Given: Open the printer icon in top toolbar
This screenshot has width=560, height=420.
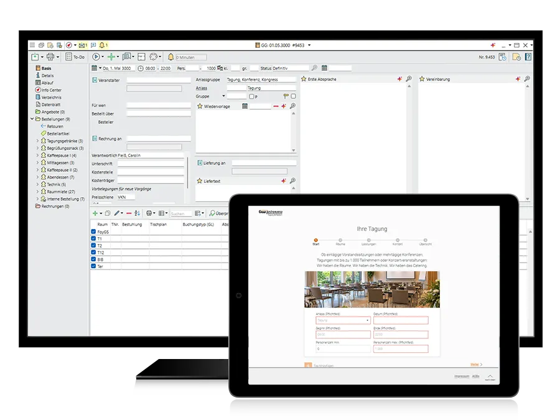Looking at the screenshot, I should [51, 57].
